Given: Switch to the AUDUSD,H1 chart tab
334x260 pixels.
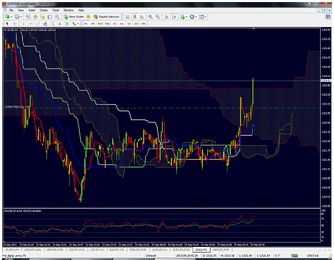Looking at the screenshot, I should [x=160, y=250].
